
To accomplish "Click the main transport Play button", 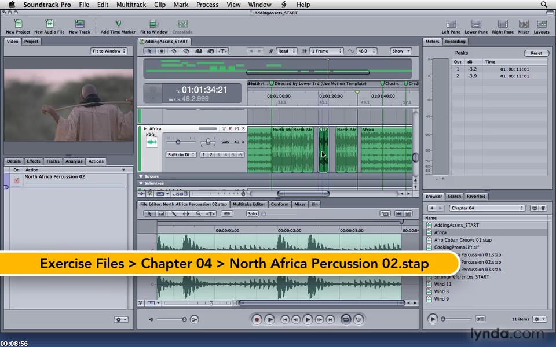I will pos(308,319).
